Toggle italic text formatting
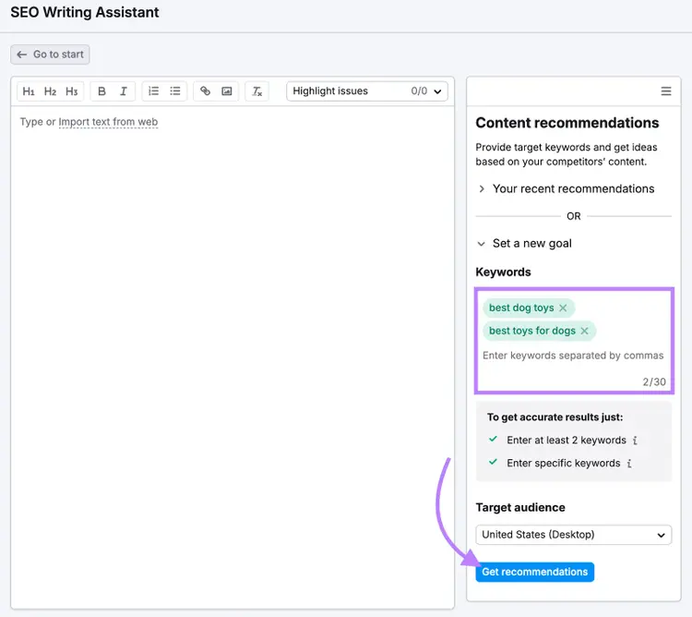The image size is (692, 617). point(124,91)
